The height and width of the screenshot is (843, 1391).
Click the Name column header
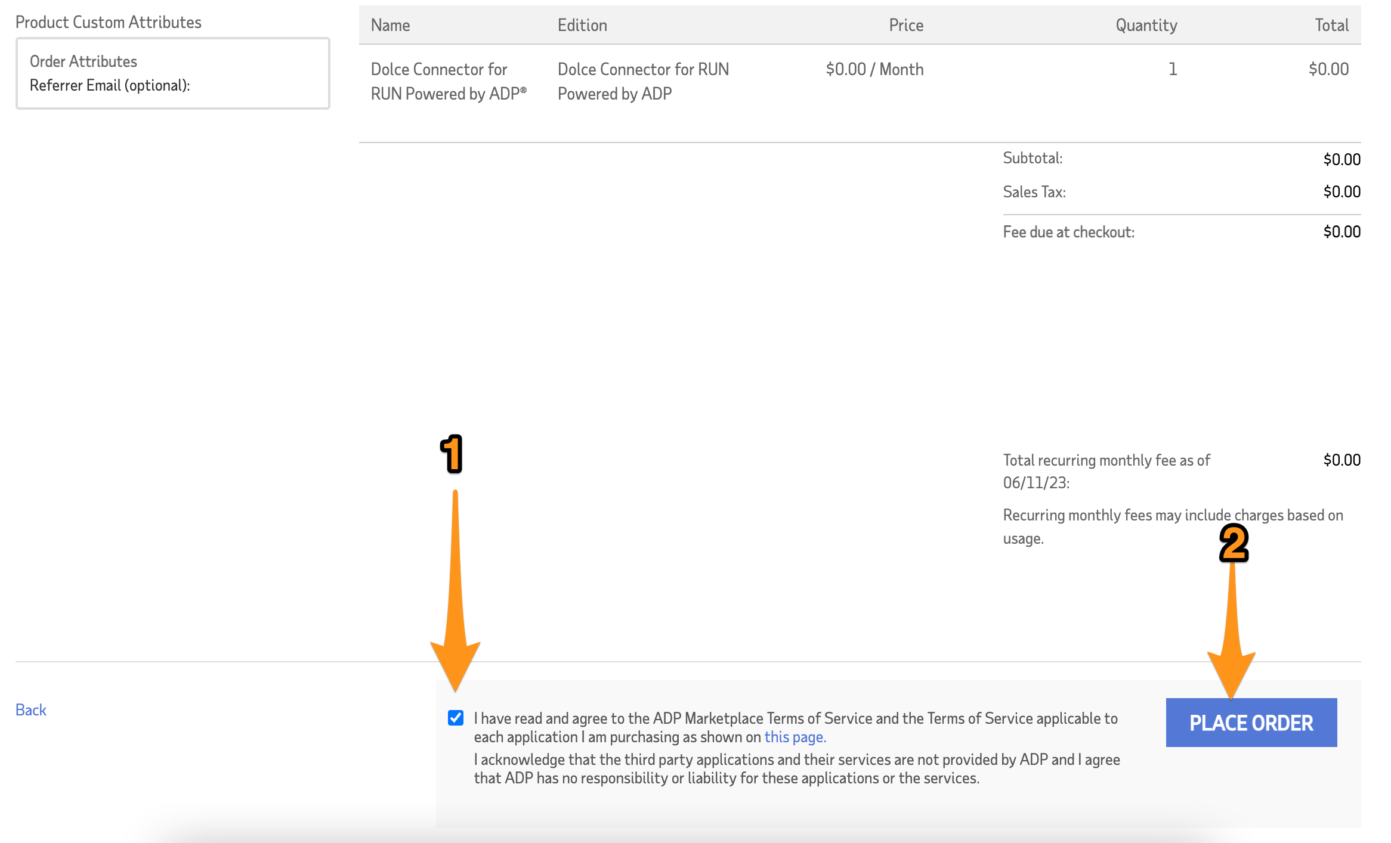[x=390, y=25]
